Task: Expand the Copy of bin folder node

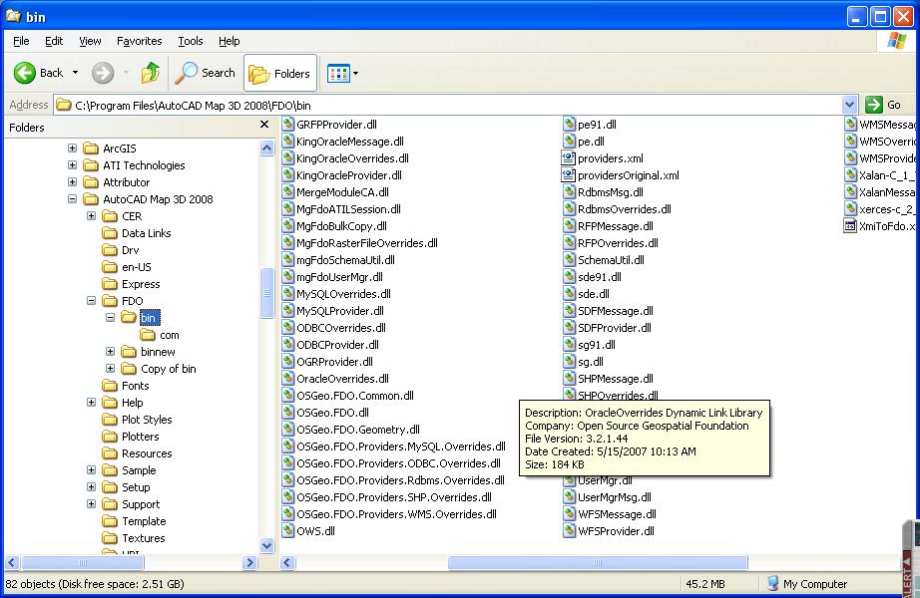Action: pos(110,369)
